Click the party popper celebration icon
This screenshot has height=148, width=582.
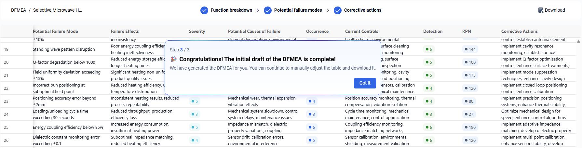pyautogui.click(x=174, y=59)
